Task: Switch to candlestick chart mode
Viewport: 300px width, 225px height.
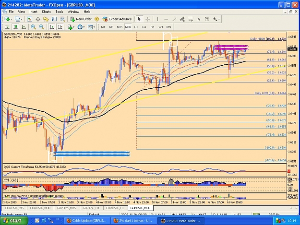Action: (15, 27)
